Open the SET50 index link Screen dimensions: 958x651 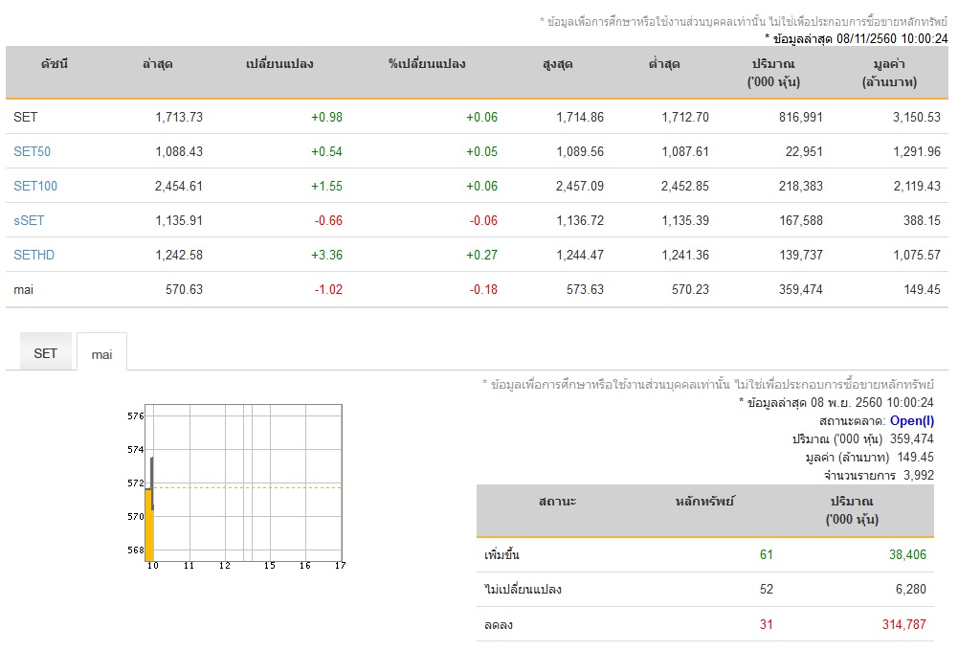[x=32, y=151]
